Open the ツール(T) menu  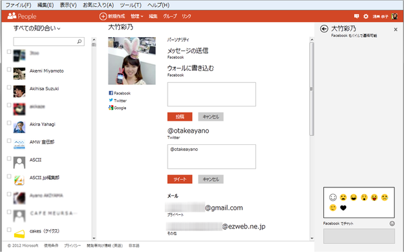pyautogui.click(x=131, y=5)
